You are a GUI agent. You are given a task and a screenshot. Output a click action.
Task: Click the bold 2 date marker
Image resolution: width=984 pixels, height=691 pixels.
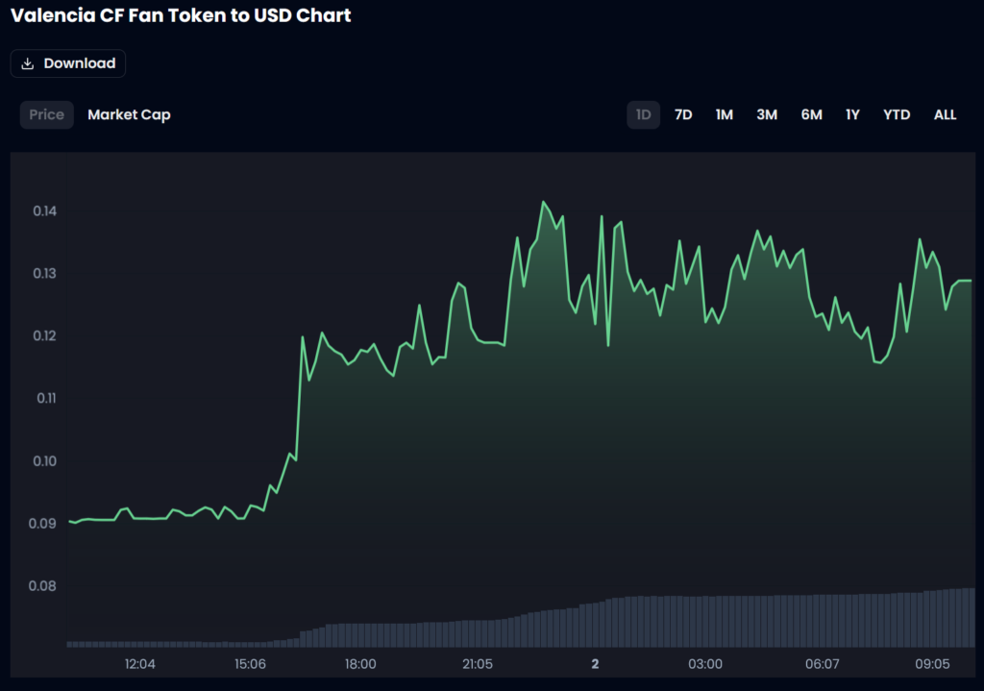point(595,664)
